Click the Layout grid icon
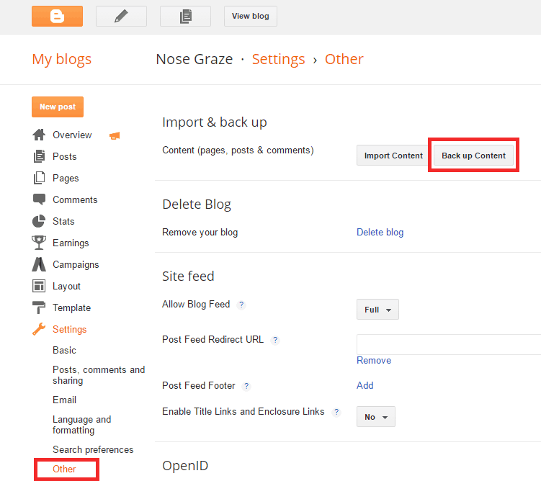This screenshot has width=541, height=481. click(39, 286)
